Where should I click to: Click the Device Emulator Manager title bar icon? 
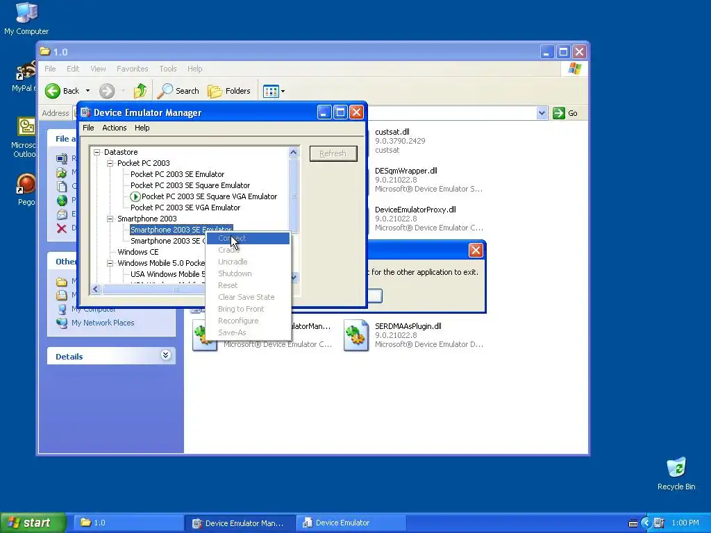point(85,112)
